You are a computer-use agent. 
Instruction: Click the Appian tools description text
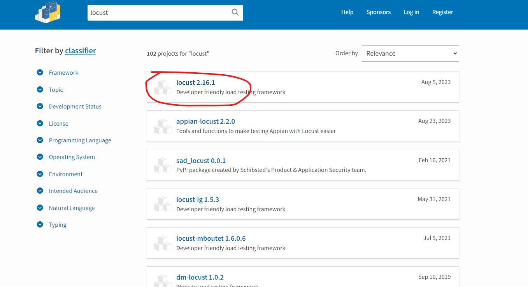click(256, 131)
